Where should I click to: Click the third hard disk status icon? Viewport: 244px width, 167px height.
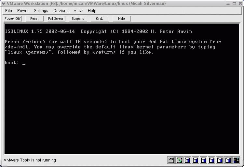[x=204, y=160]
